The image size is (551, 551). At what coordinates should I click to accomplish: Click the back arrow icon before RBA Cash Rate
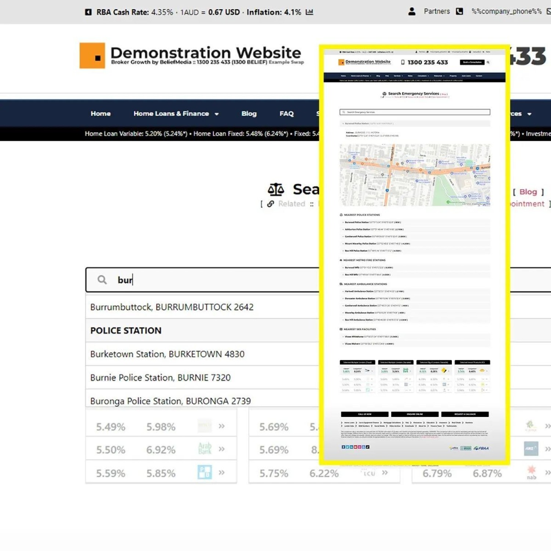tap(88, 12)
